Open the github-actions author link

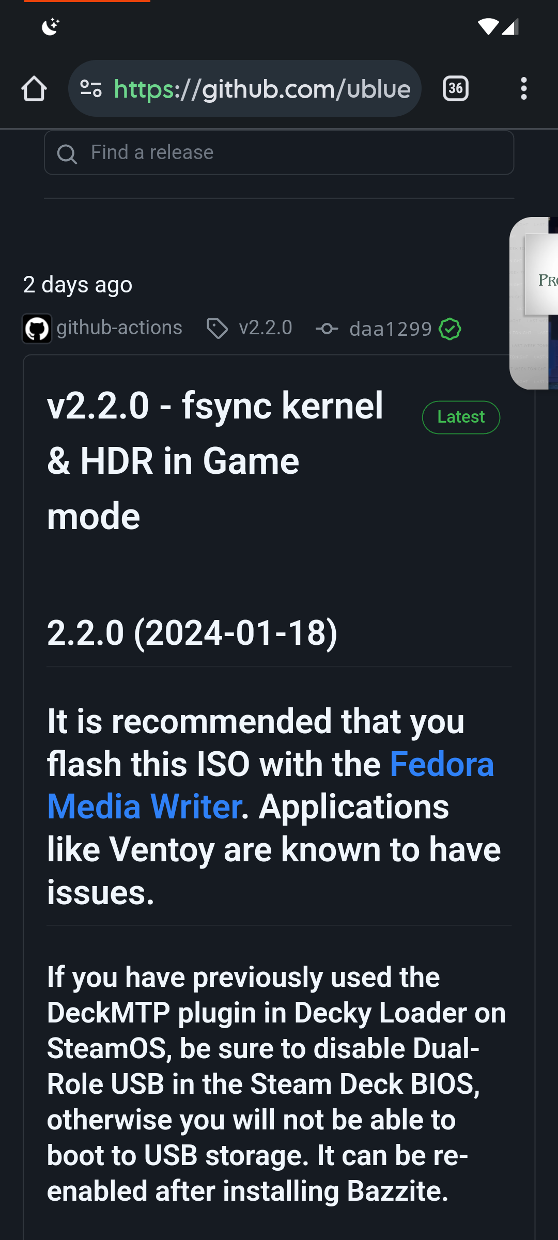point(119,328)
